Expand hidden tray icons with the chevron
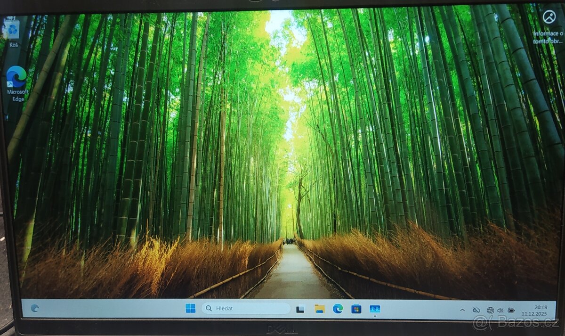Screen dimensions: 565x336 tap(462, 310)
